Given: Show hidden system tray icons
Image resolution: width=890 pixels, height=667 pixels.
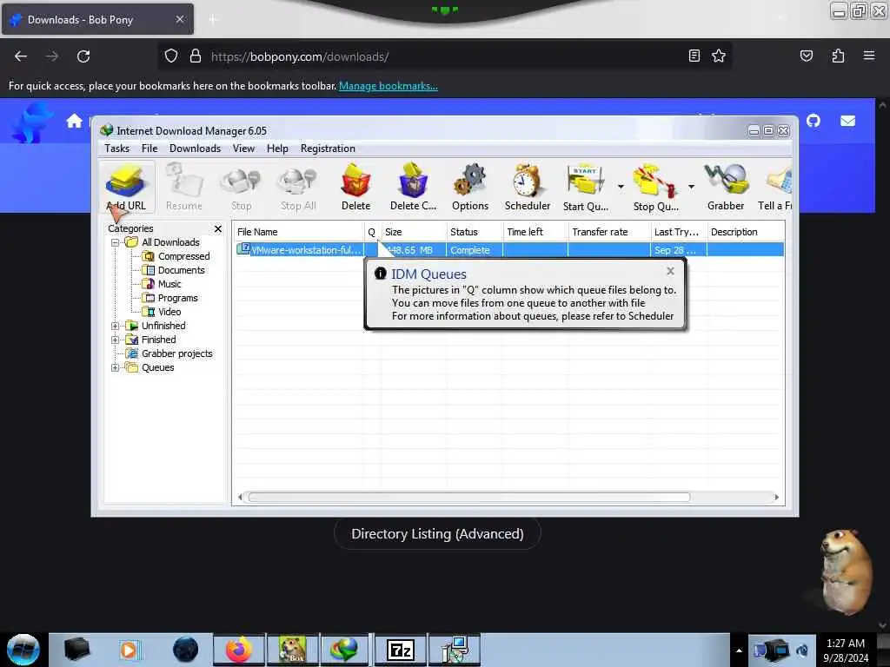Looking at the screenshot, I should (x=739, y=650).
